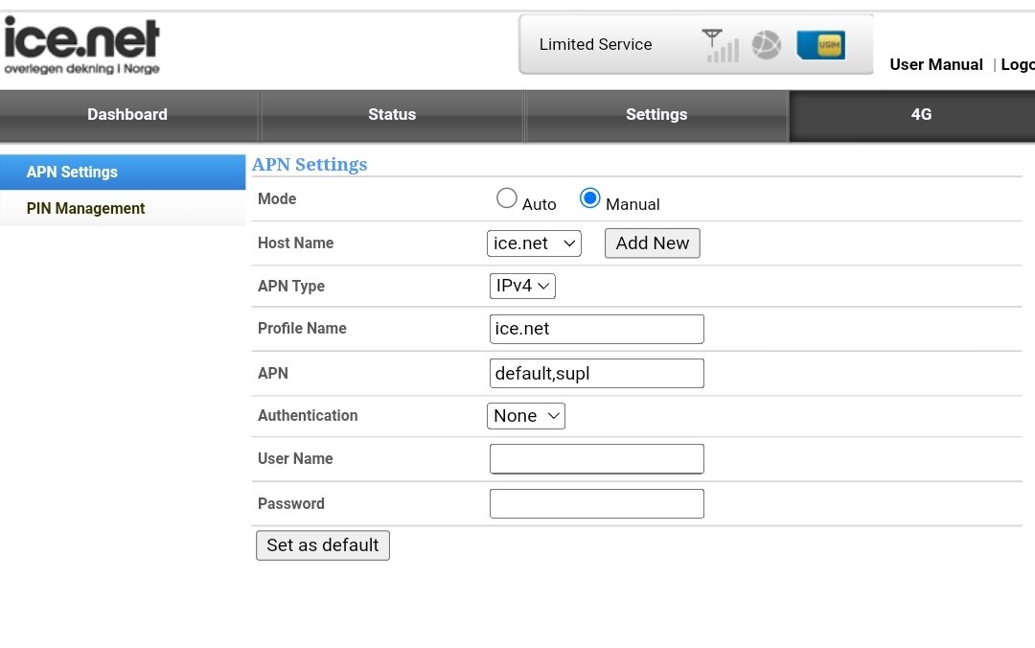Image resolution: width=1035 pixels, height=648 pixels.
Task: Open the Authentication None dropdown
Action: [x=526, y=416]
